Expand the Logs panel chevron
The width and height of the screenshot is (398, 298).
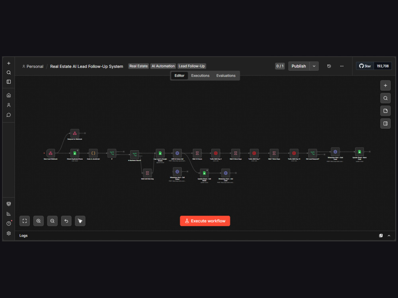(x=389, y=236)
